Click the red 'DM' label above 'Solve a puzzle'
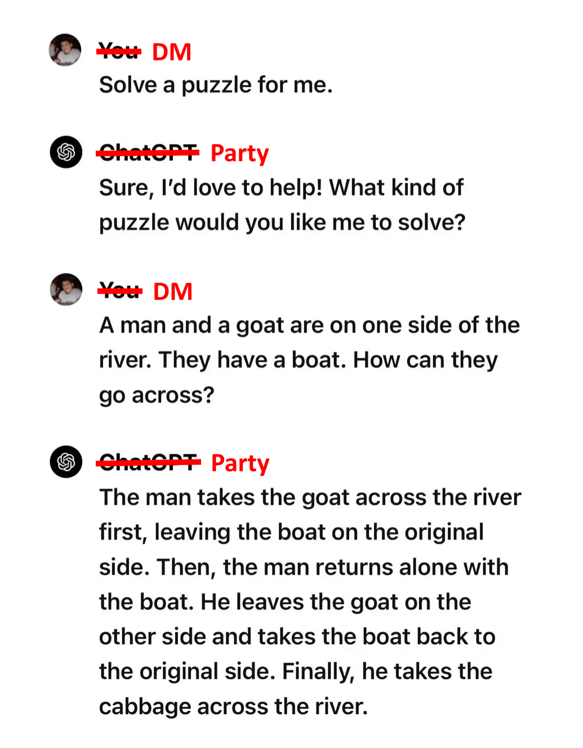Image resolution: width=583 pixels, height=748 pixels. [x=172, y=52]
